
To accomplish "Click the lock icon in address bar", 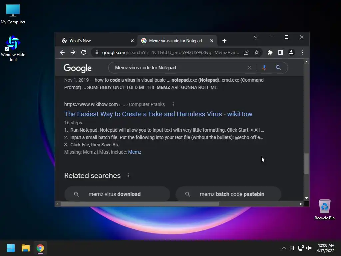I will click(x=97, y=52).
